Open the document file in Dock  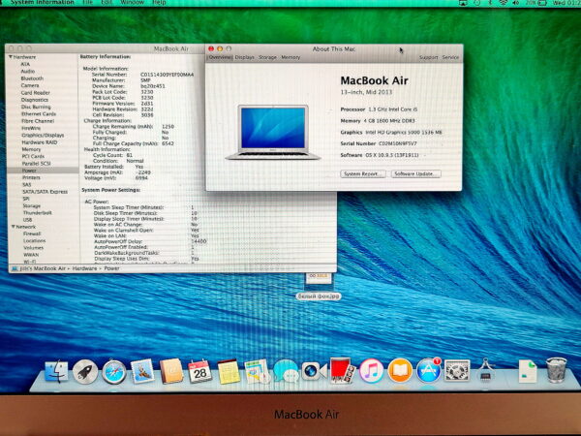[528, 371]
